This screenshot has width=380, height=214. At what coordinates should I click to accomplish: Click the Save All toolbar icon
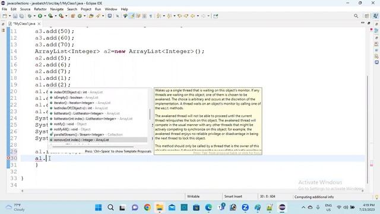tap(21, 16)
